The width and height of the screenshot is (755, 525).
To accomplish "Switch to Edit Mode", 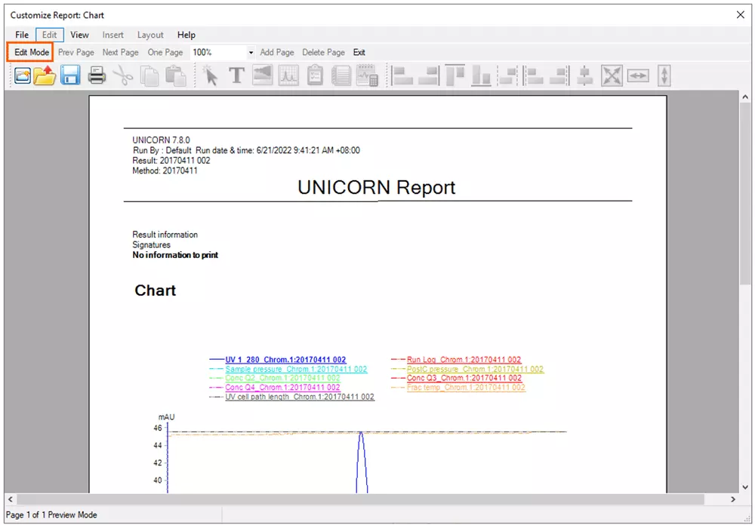I will pos(31,53).
